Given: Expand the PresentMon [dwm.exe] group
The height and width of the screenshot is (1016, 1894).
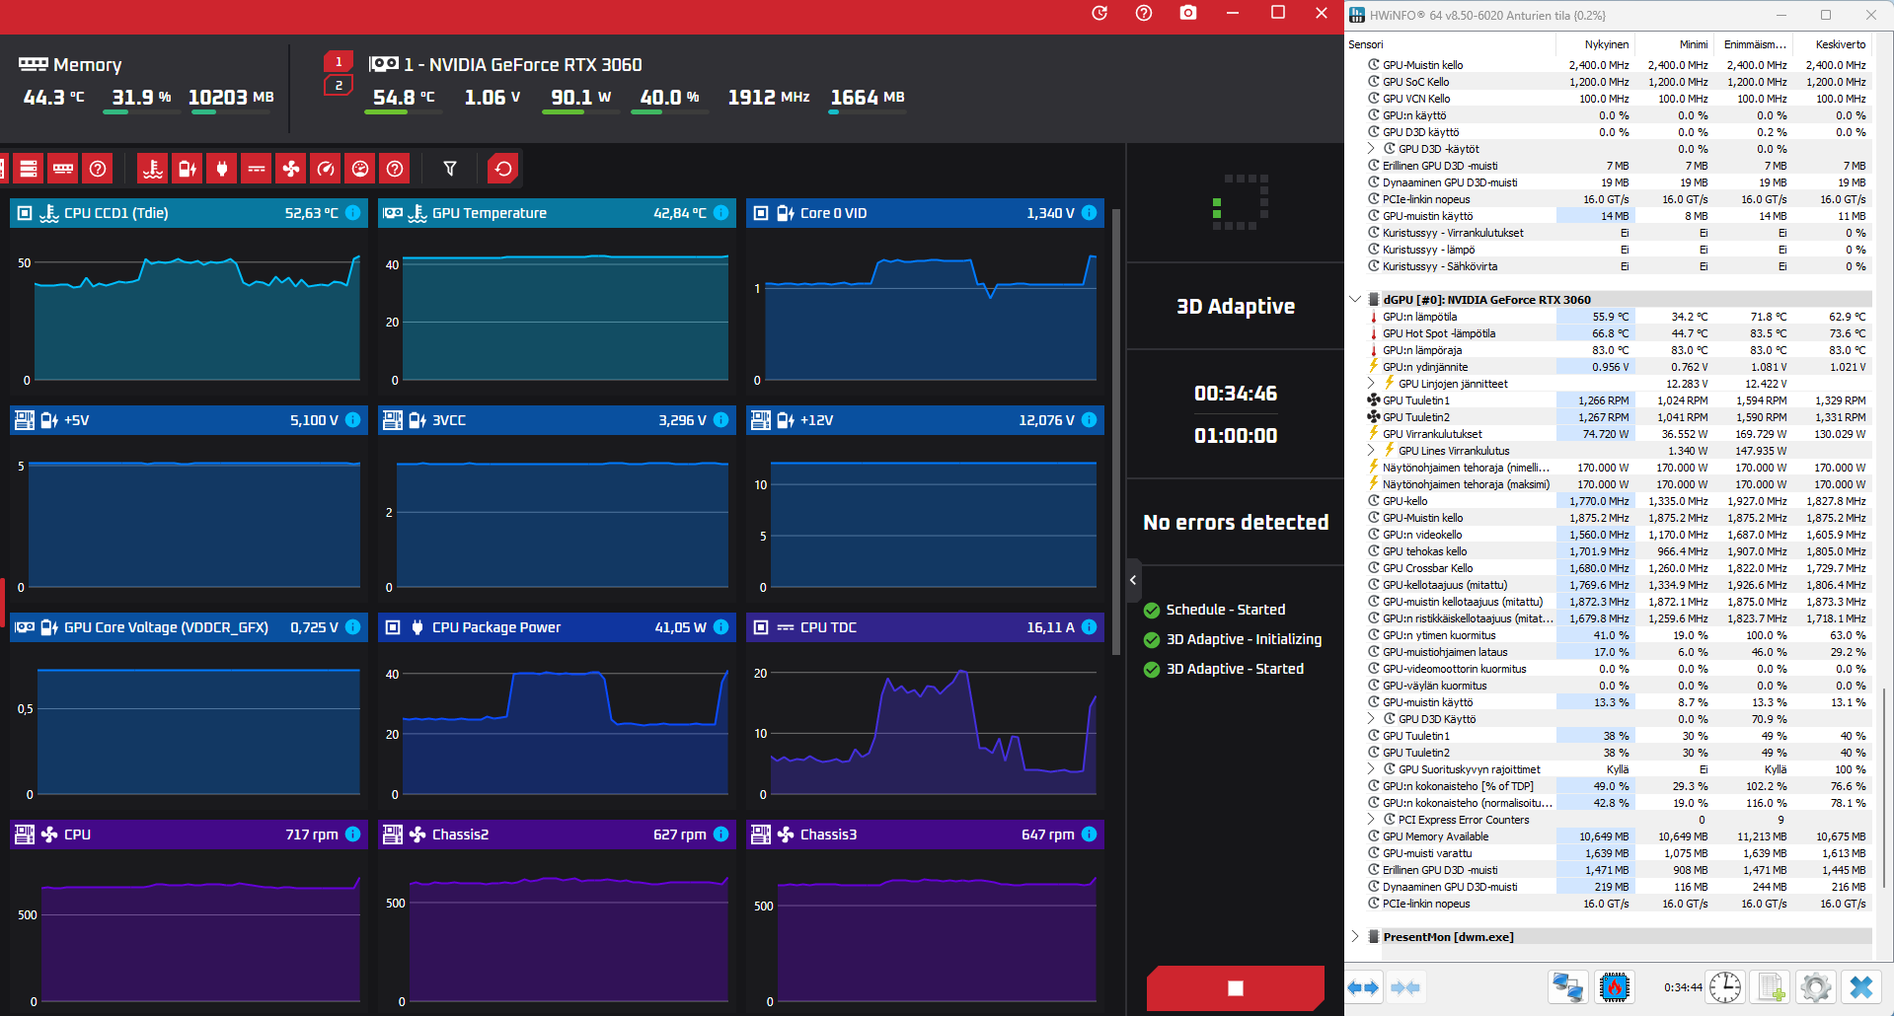Looking at the screenshot, I should [x=1356, y=937].
